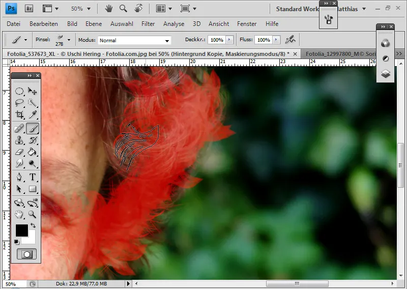Select the Rectangle shape tool
The height and width of the screenshot is (289, 407).
coord(33,189)
